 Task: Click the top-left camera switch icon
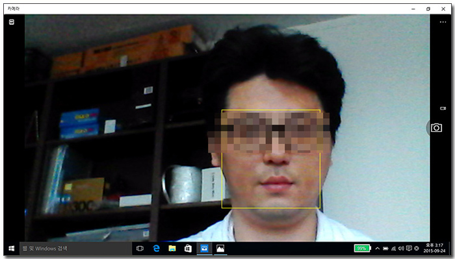(x=12, y=22)
